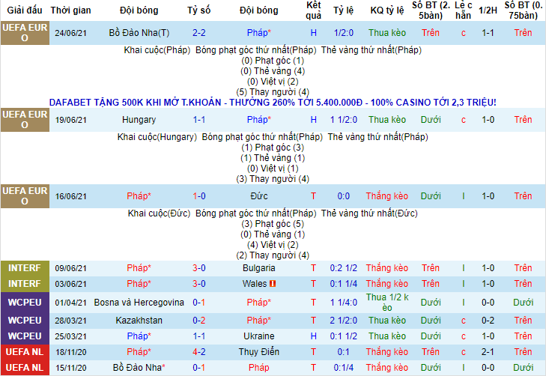Viewport: 546px width, 376px height.
Task: Click the red card icon beside Wales
Action: coord(273,284)
